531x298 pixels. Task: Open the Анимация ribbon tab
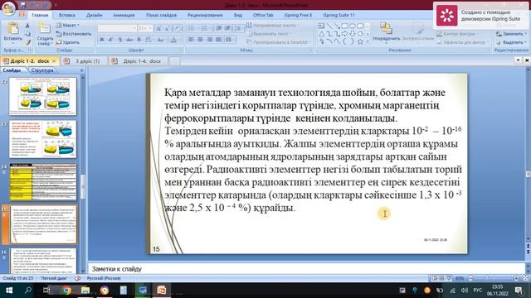[124, 15]
